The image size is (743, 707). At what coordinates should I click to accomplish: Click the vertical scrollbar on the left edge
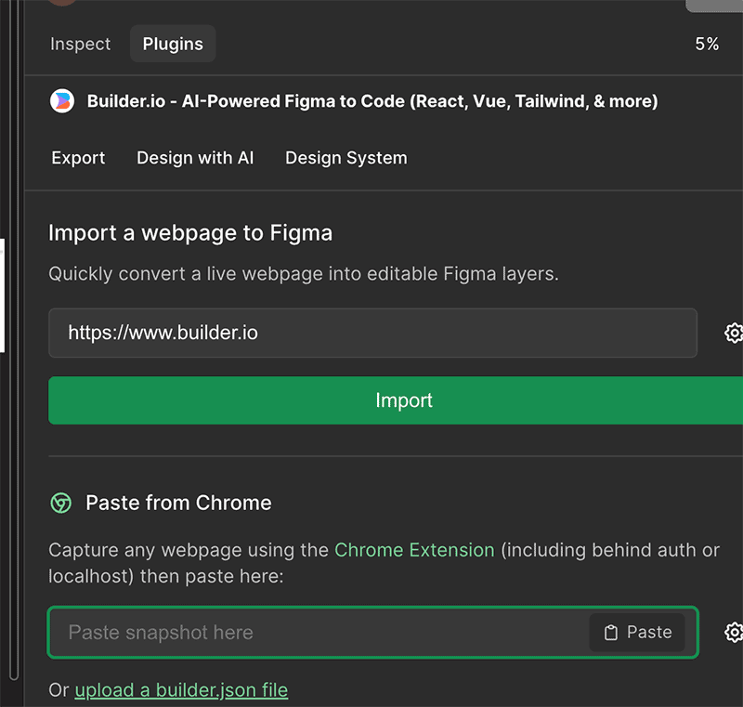[x=14, y=340]
